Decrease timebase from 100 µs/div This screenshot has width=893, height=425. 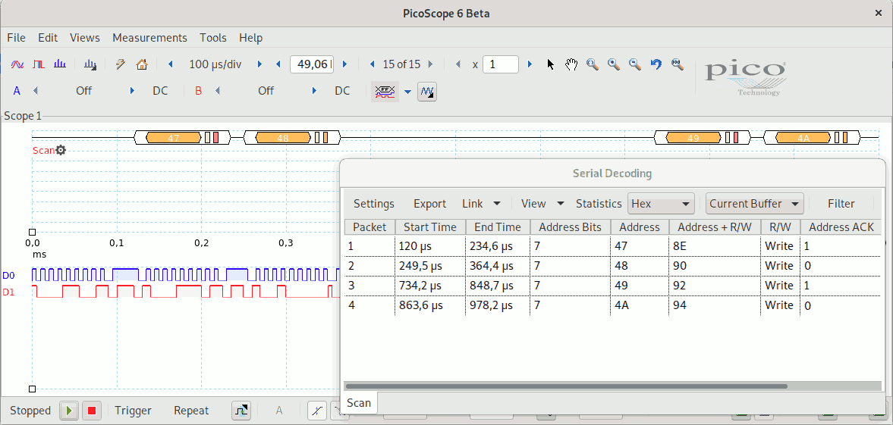click(x=170, y=64)
